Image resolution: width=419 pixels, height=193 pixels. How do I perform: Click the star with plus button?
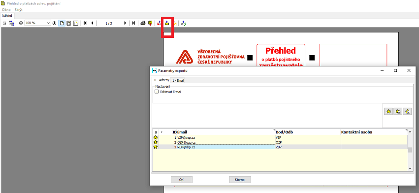pos(398,111)
